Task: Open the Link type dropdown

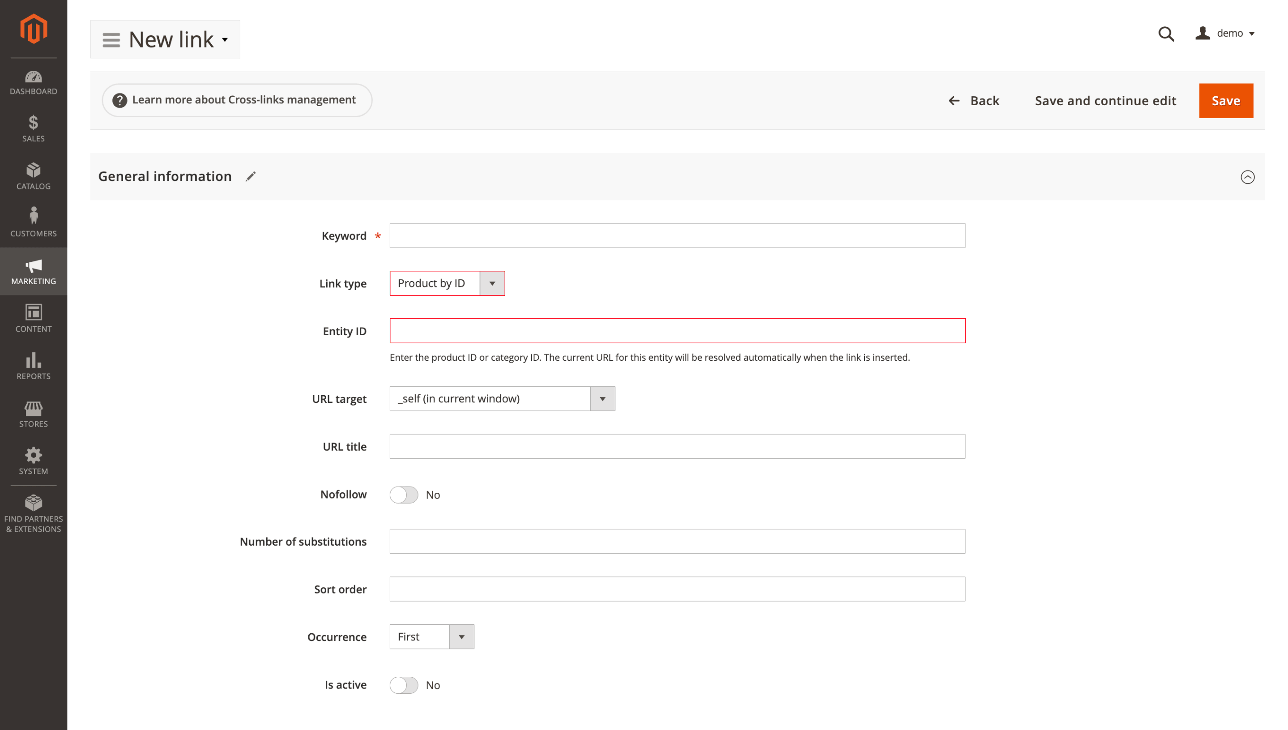Action: pos(447,283)
